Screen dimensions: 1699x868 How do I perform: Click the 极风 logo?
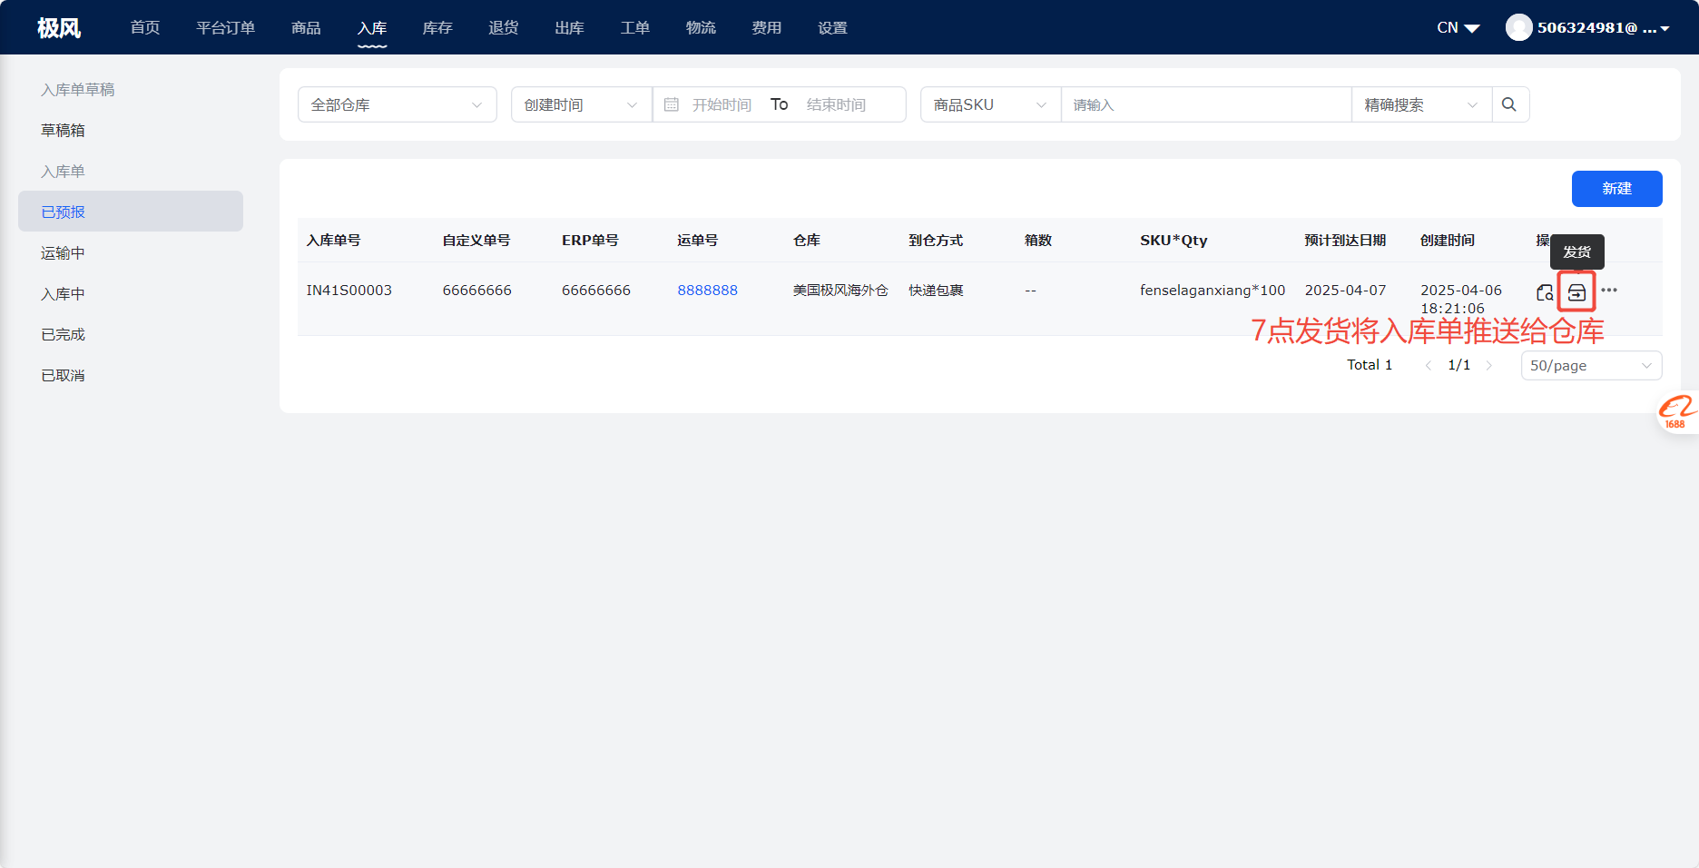point(59,27)
